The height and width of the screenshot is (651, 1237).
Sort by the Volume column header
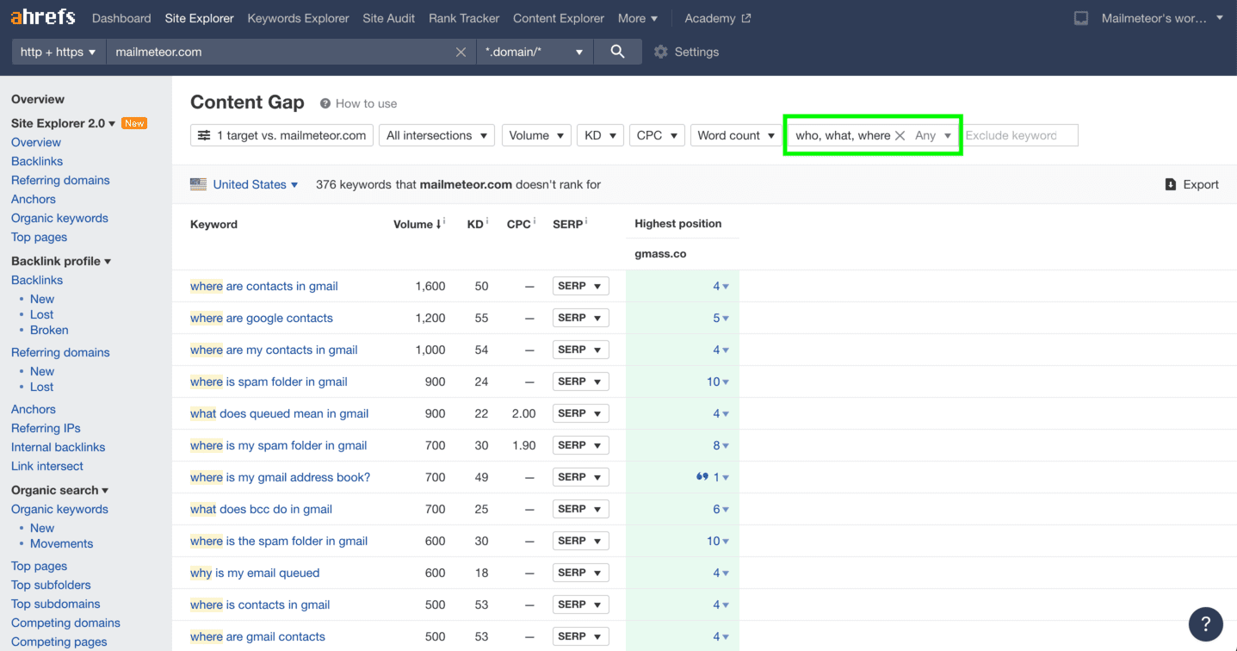point(417,224)
